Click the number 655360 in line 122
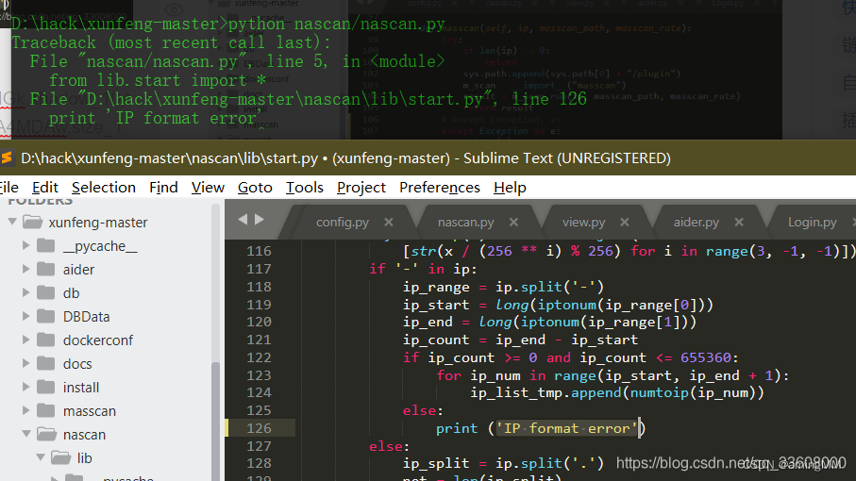This screenshot has width=856, height=481. click(705, 357)
